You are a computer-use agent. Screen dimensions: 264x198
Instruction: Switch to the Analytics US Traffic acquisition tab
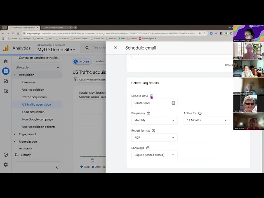point(24,28)
